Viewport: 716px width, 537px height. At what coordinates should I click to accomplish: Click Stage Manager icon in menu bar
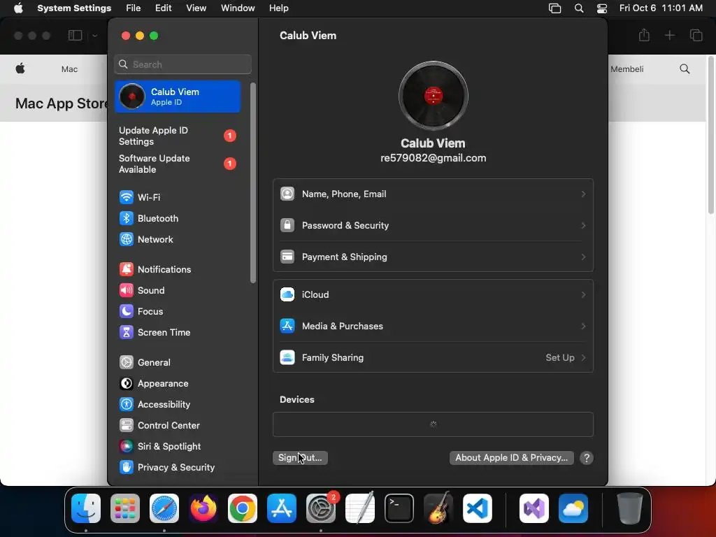tap(554, 8)
